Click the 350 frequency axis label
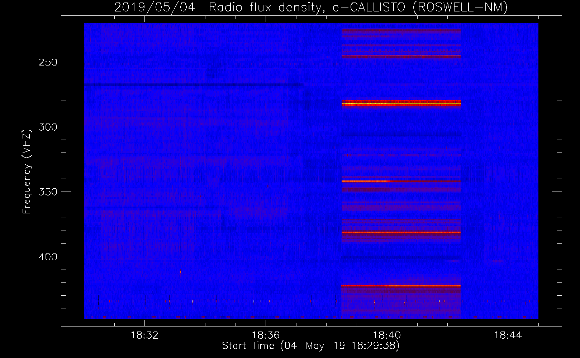 pos(48,192)
